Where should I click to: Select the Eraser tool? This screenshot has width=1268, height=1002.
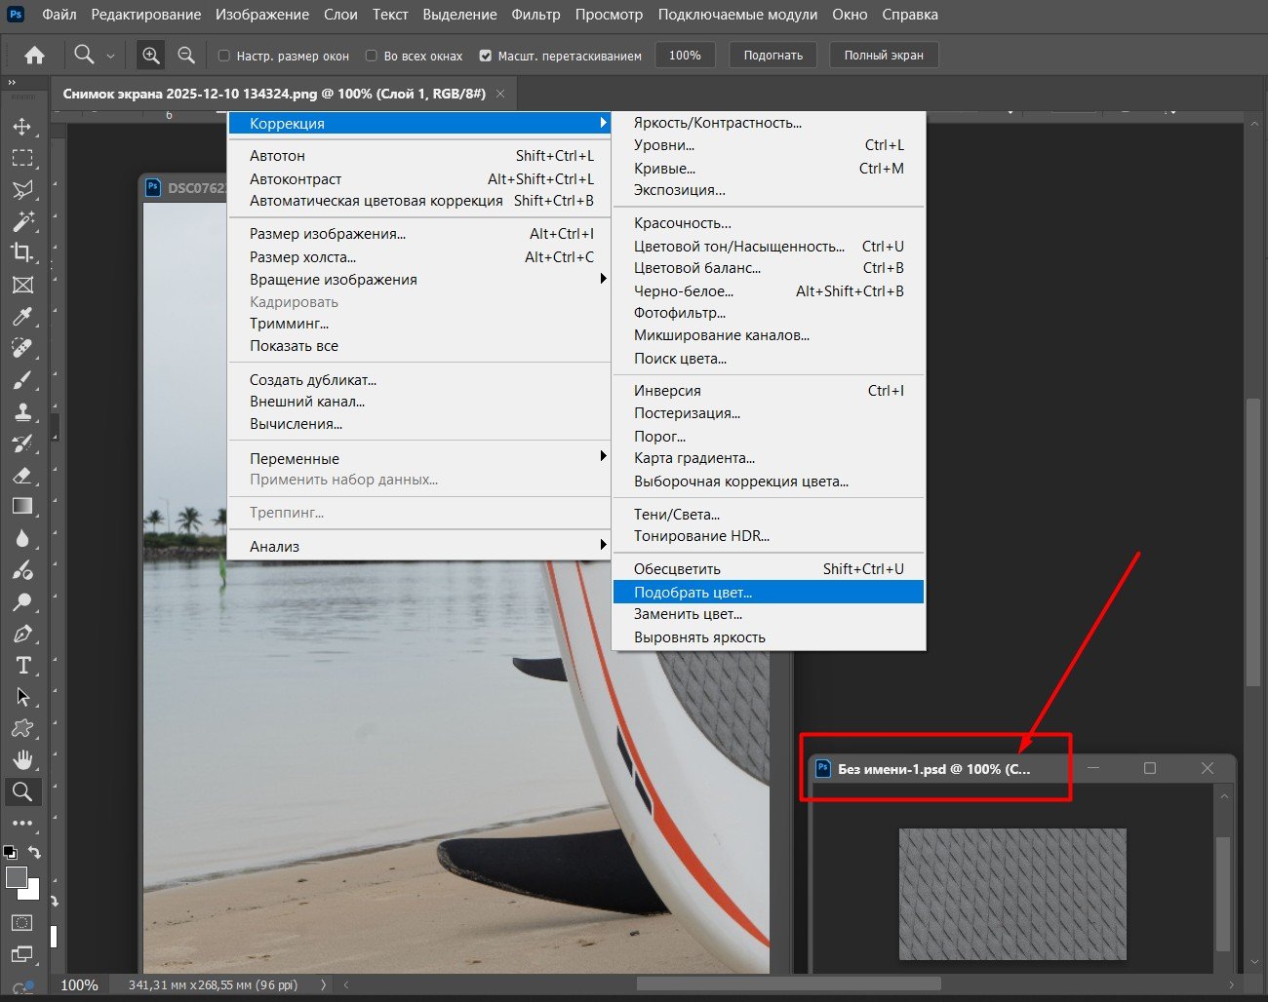pyautogui.click(x=22, y=475)
